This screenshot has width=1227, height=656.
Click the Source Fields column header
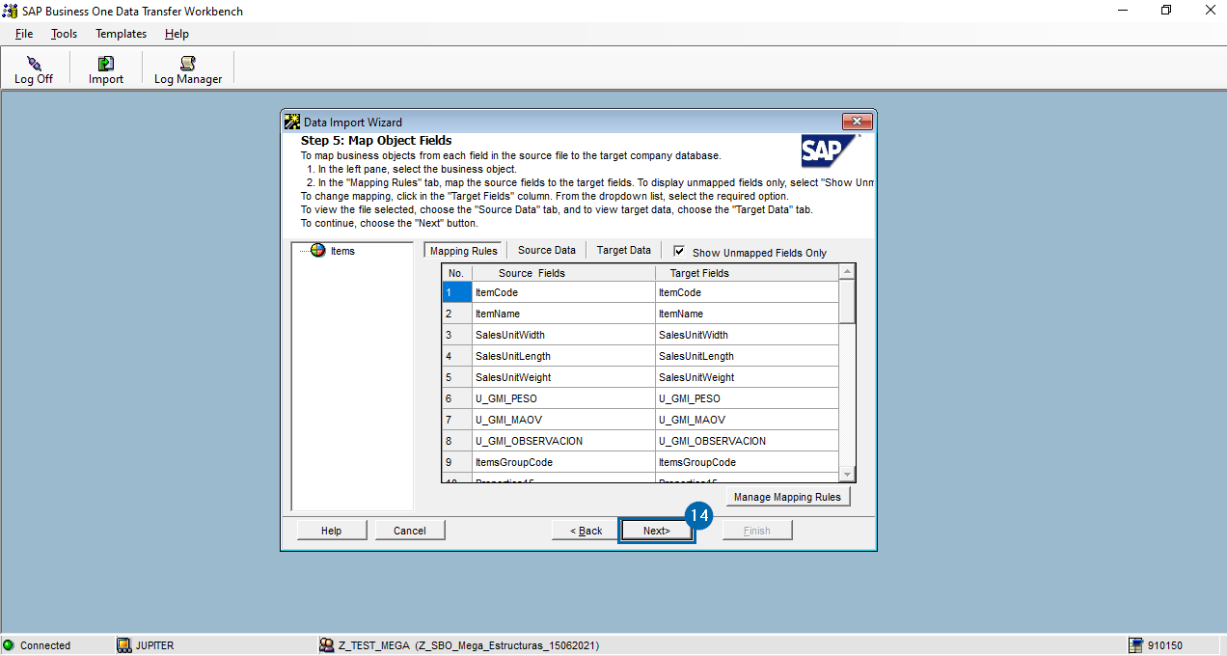[x=563, y=273]
